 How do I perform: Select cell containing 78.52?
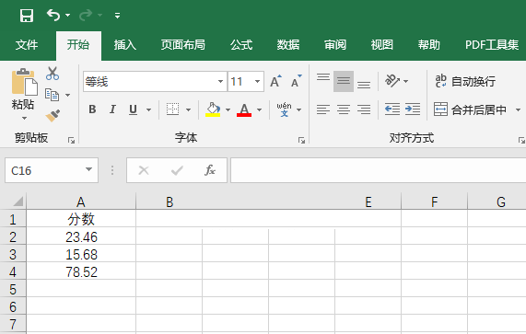pyautogui.click(x=81, y=271)
